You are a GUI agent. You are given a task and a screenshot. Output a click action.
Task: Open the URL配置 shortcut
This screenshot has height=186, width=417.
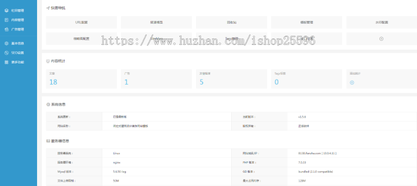[82, 22]
